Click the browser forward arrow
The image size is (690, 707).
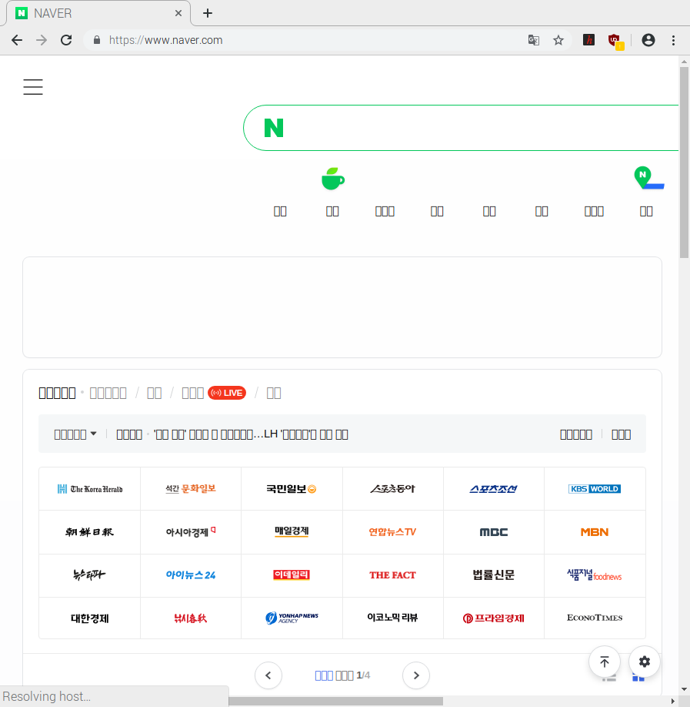click(x=42, y=40)
